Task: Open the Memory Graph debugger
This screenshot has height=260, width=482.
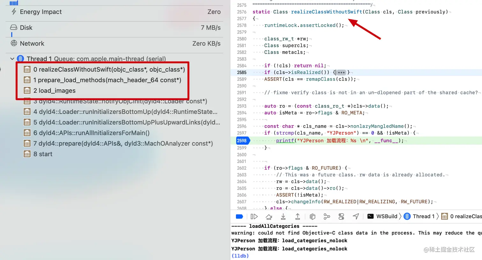Action: (327, 216)
